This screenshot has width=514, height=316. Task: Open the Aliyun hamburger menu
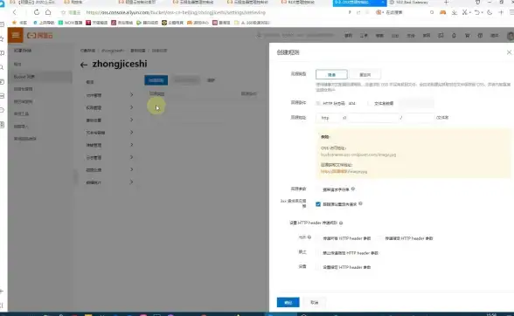coord(16,35)
